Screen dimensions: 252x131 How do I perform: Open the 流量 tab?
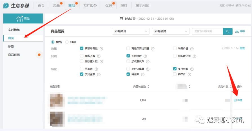click(56, 5)
